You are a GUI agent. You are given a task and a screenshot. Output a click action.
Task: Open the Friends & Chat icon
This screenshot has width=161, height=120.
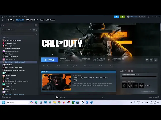coord(158,97)
